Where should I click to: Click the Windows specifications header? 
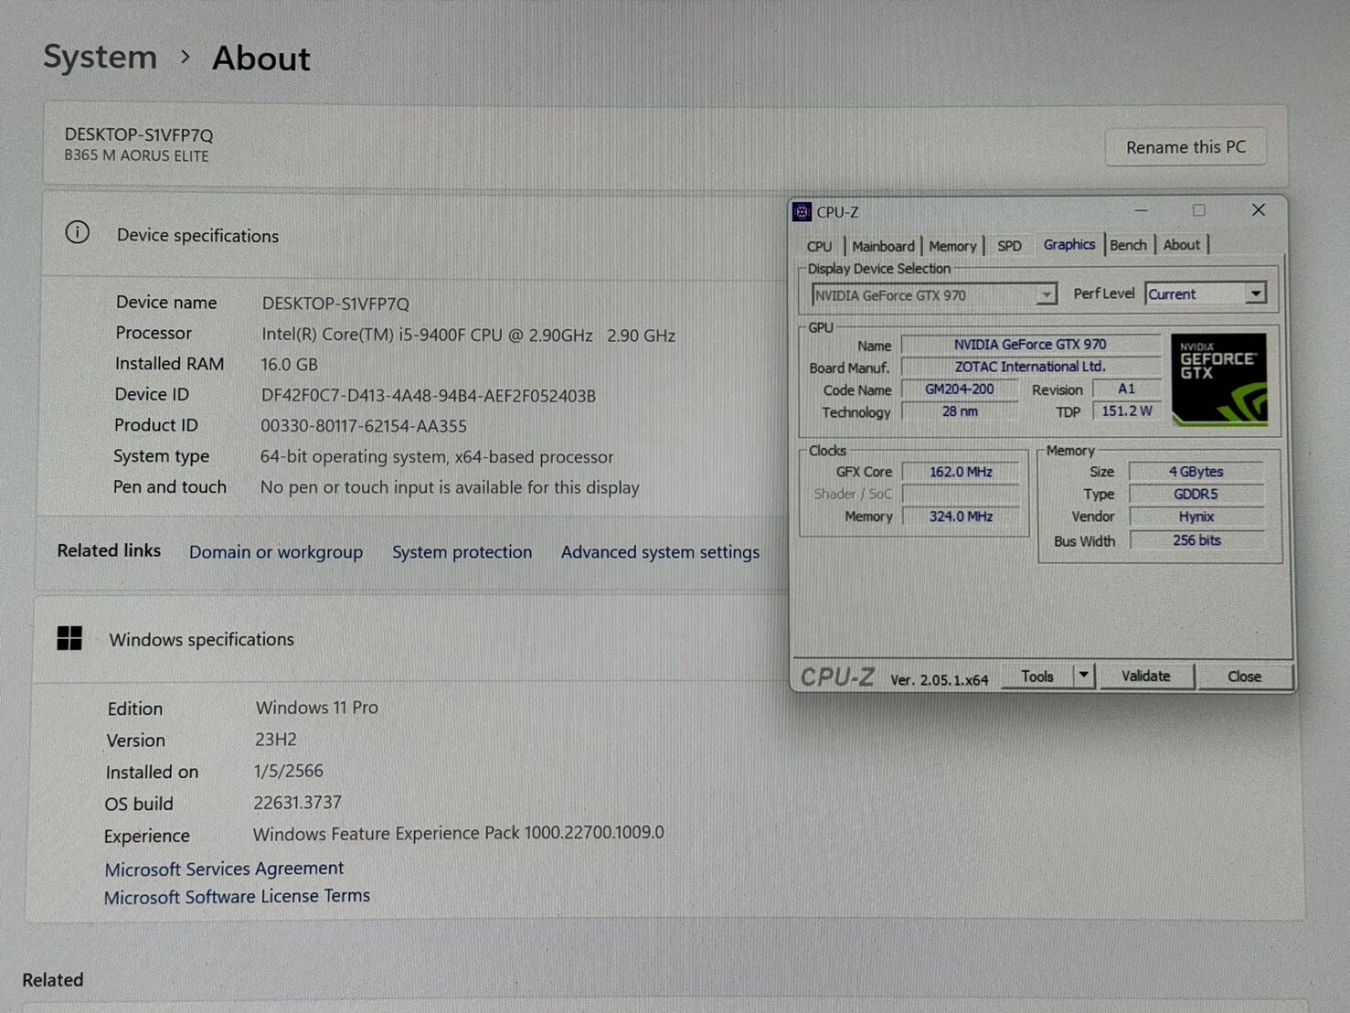pos(202,639)
